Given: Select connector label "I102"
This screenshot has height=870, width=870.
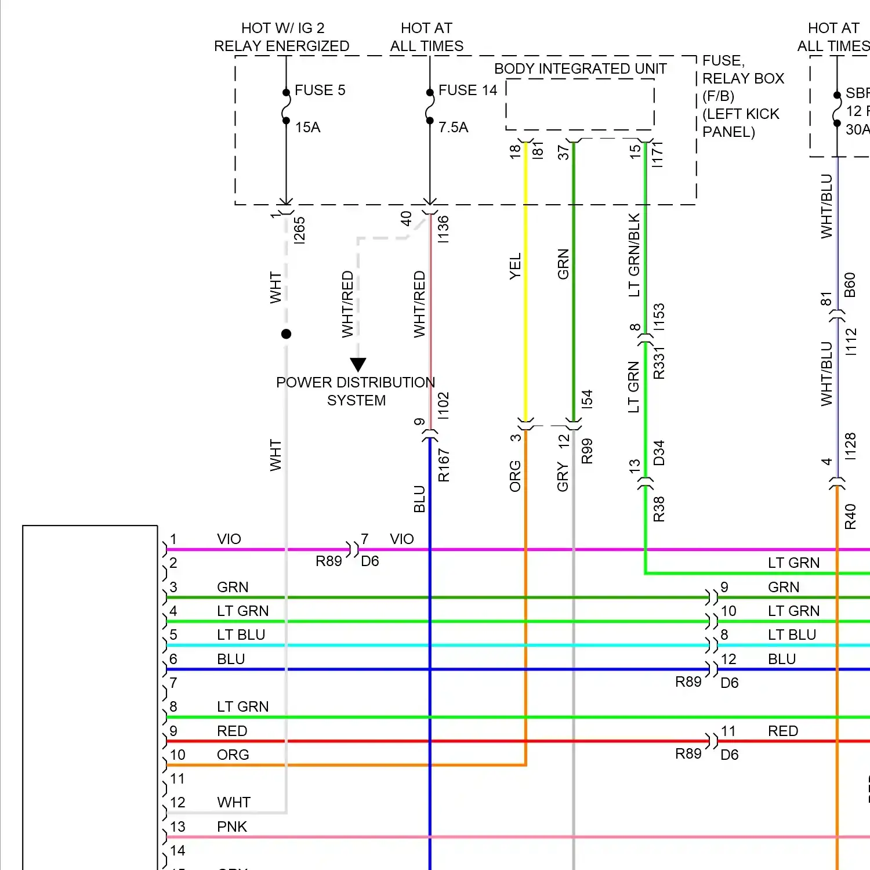Looking at the screenshot, I should [443, 405].
